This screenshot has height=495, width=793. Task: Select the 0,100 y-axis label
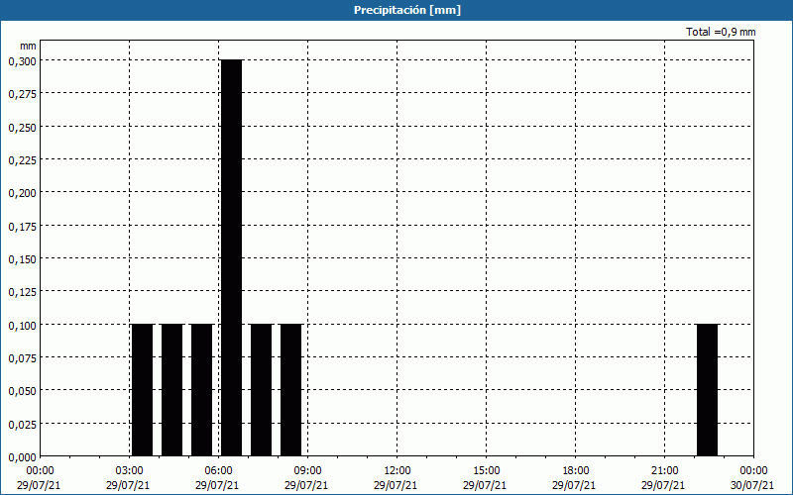(22, 326)
